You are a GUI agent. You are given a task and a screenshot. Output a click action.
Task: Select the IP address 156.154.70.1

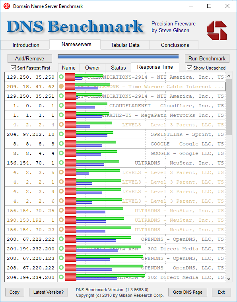point(31,163)
